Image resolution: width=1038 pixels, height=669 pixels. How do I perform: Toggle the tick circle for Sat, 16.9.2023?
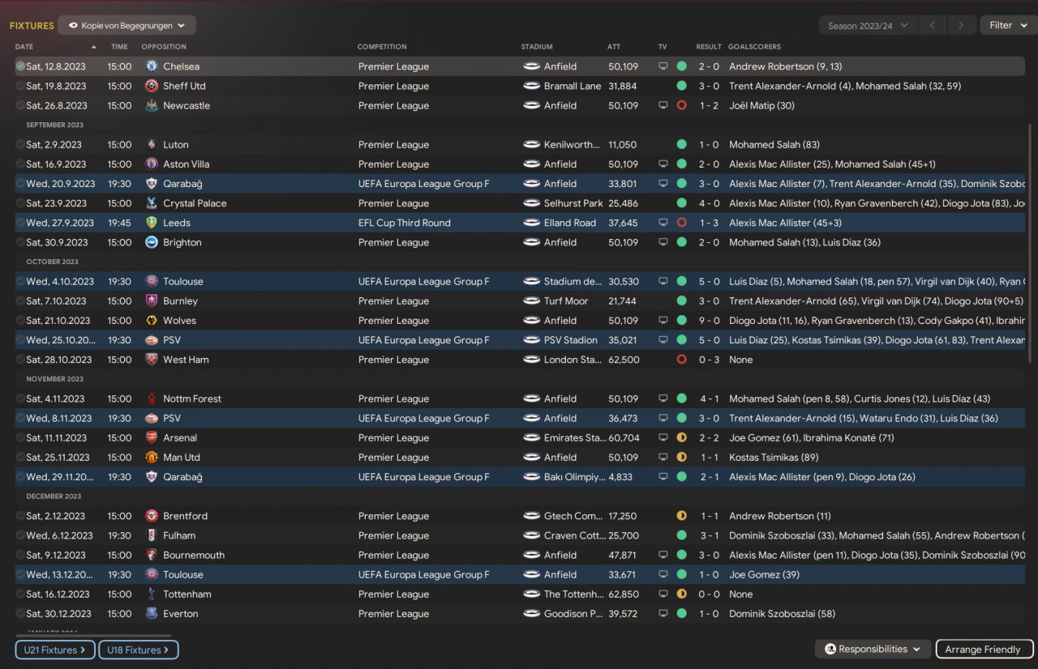coord(20,164)
